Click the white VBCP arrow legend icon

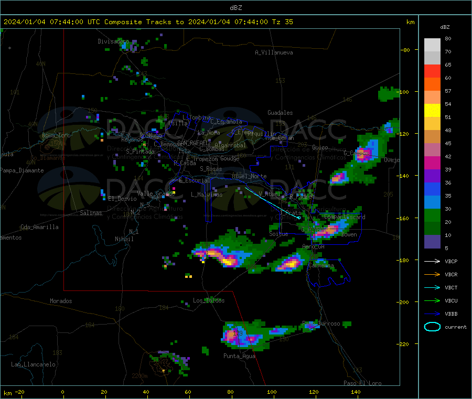coord(432,261)
